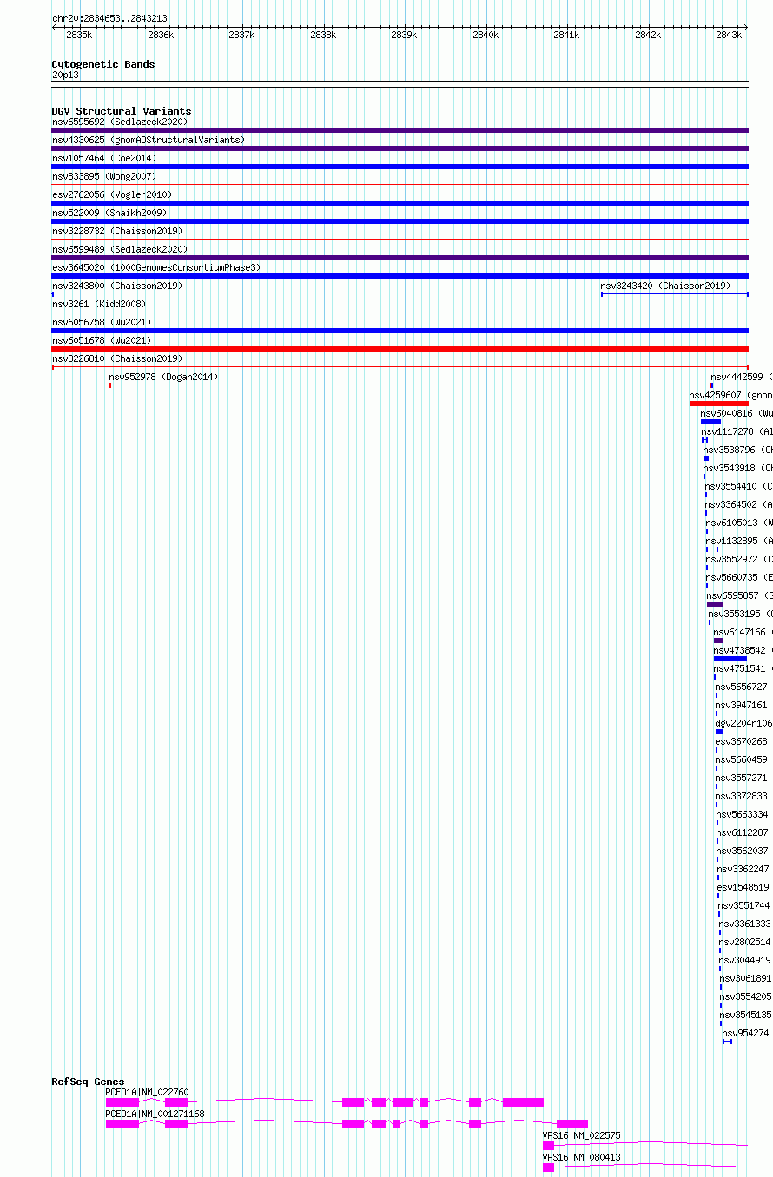
Task: Open PCED1A|NM_022760 transcript label
Action: click(148, 1092)
